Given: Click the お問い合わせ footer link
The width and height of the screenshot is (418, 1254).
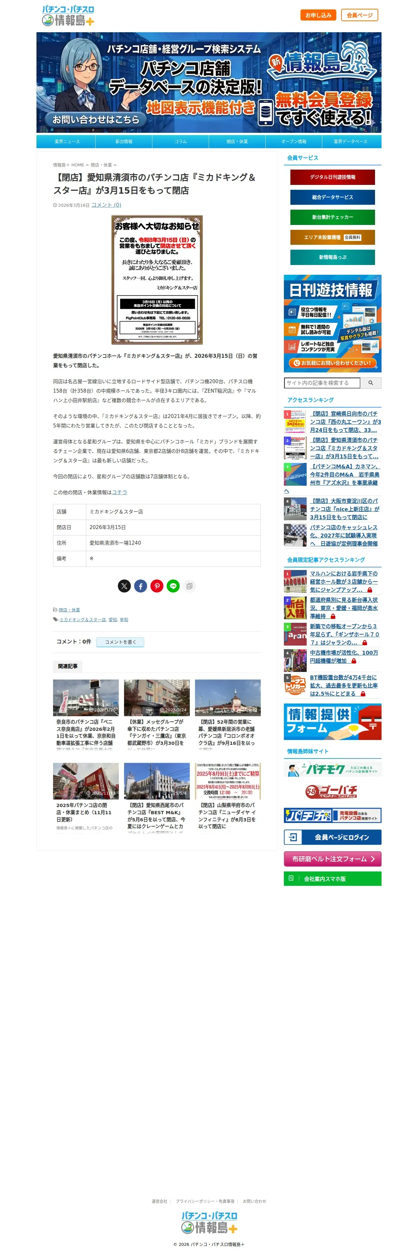Looking at the screenshot, I should pyautogui.click(x=255, y=1202).
